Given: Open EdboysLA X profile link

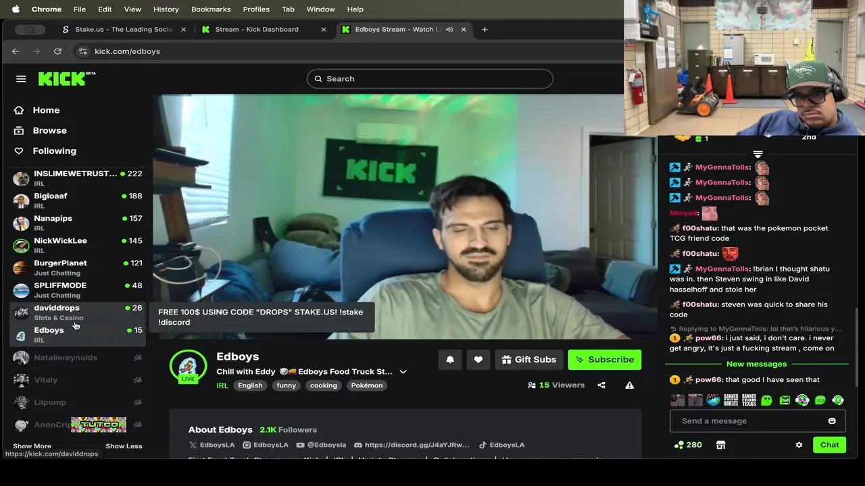Looking at the screenshot, I should click(x=212, y=445).
